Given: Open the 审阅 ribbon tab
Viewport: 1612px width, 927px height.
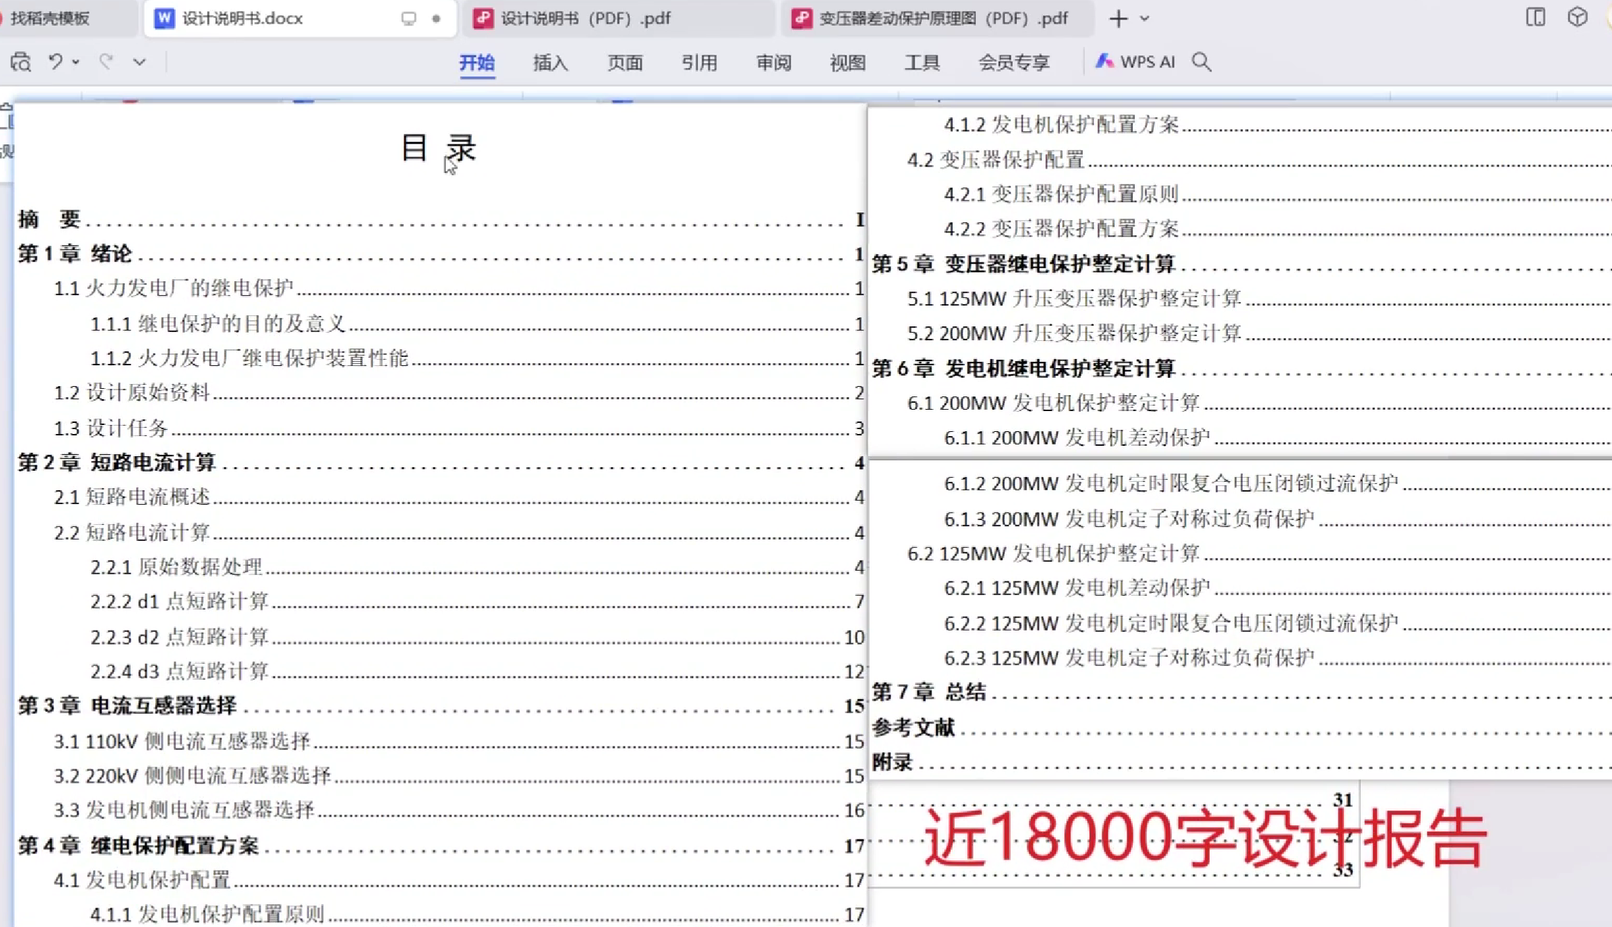Looking at the screenshot, I should point(773,62).
